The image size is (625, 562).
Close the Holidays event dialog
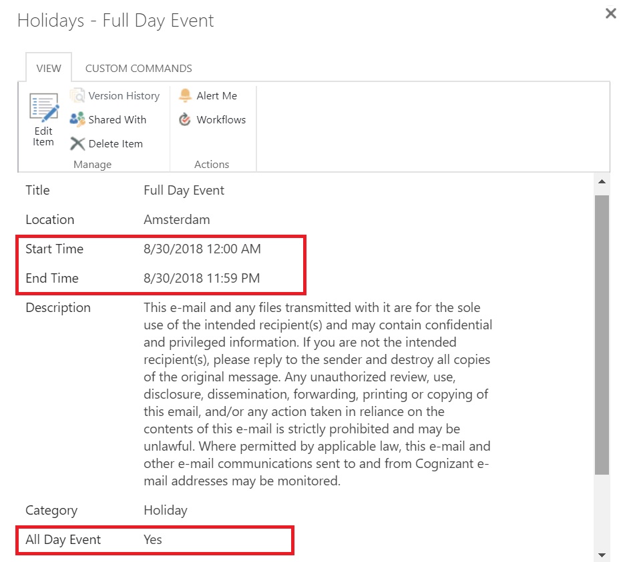pyautogui.click(x=611, y=13)
